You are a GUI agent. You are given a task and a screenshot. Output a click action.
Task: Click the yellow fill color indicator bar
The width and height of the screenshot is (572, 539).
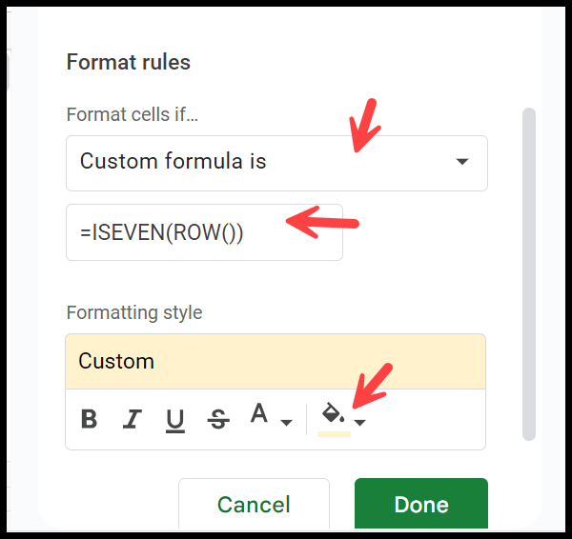coord(334,433)
